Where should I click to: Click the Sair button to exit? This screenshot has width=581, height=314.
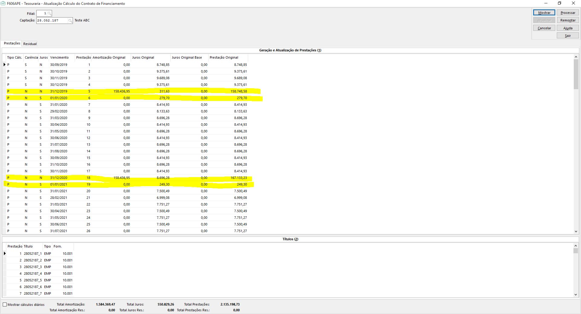(568, 36)
